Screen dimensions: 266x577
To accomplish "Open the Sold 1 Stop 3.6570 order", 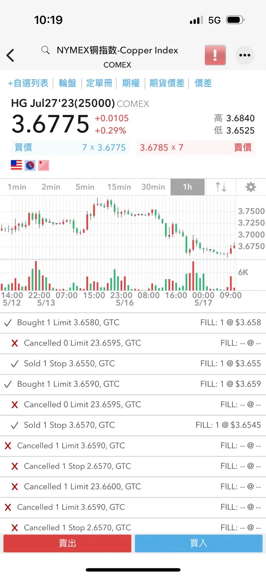I will [133, 425].
